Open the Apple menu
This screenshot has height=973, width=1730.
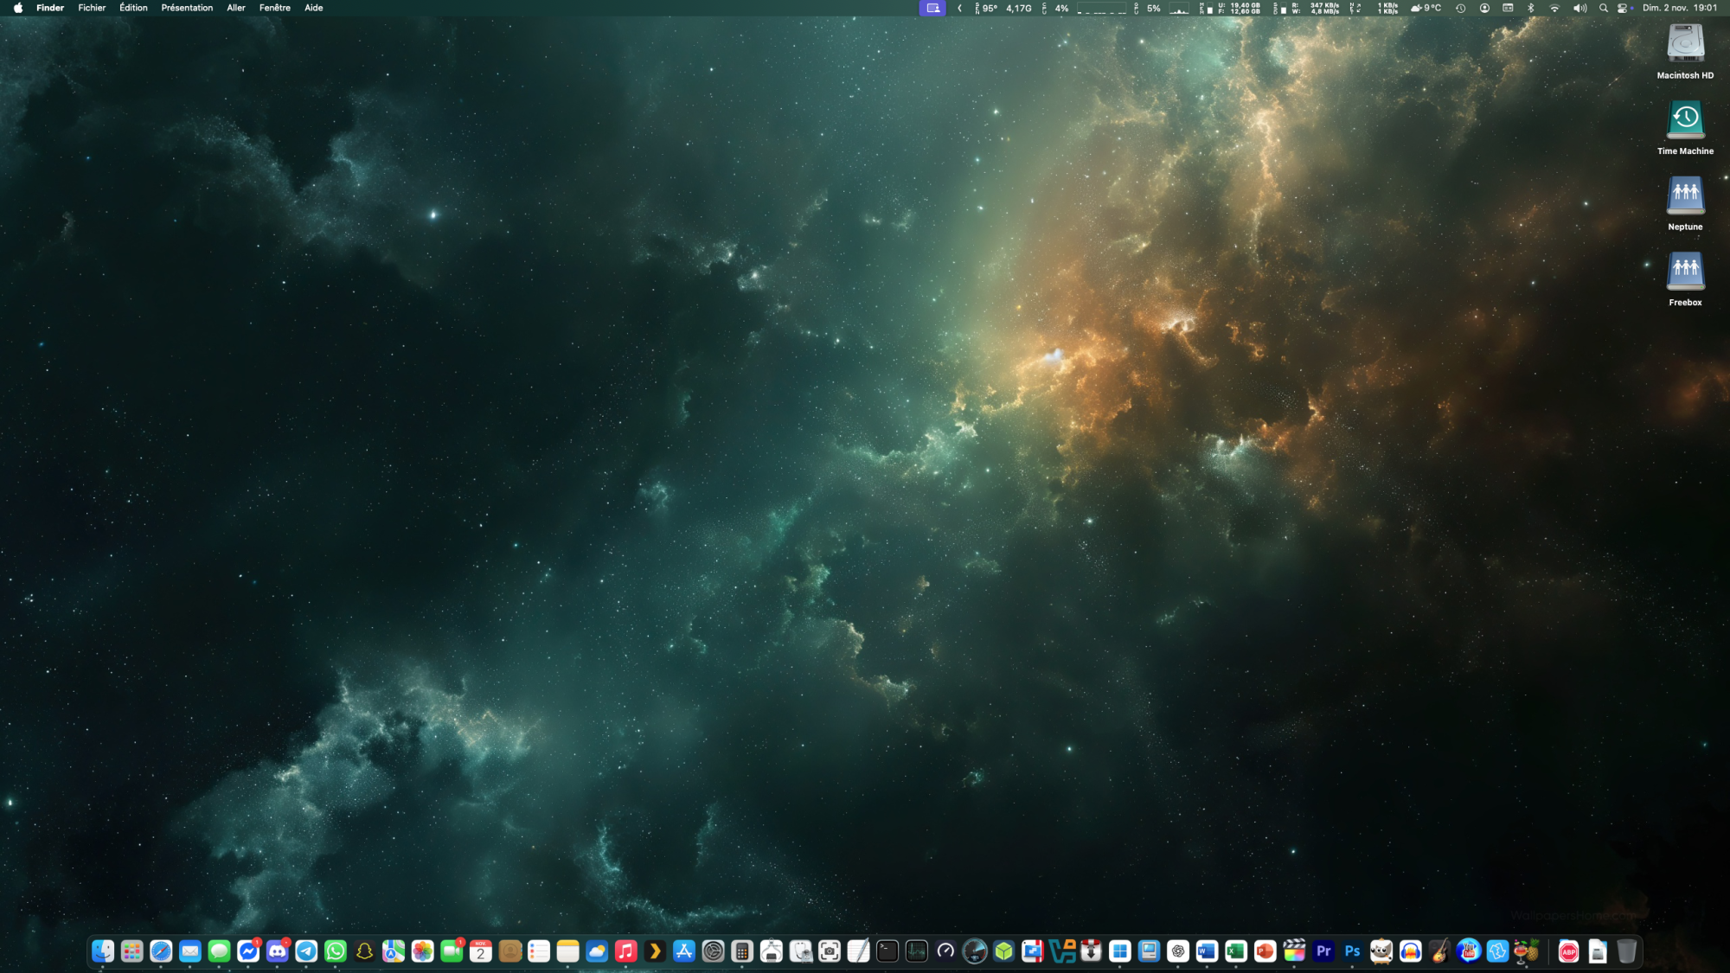[18, 8]
